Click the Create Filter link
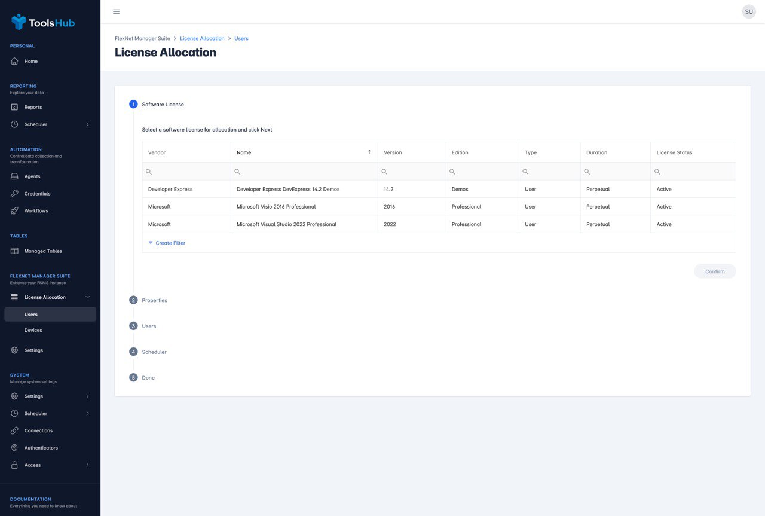Screen dimensions: 765x516 pyautogui.click(x=170, y=243)
